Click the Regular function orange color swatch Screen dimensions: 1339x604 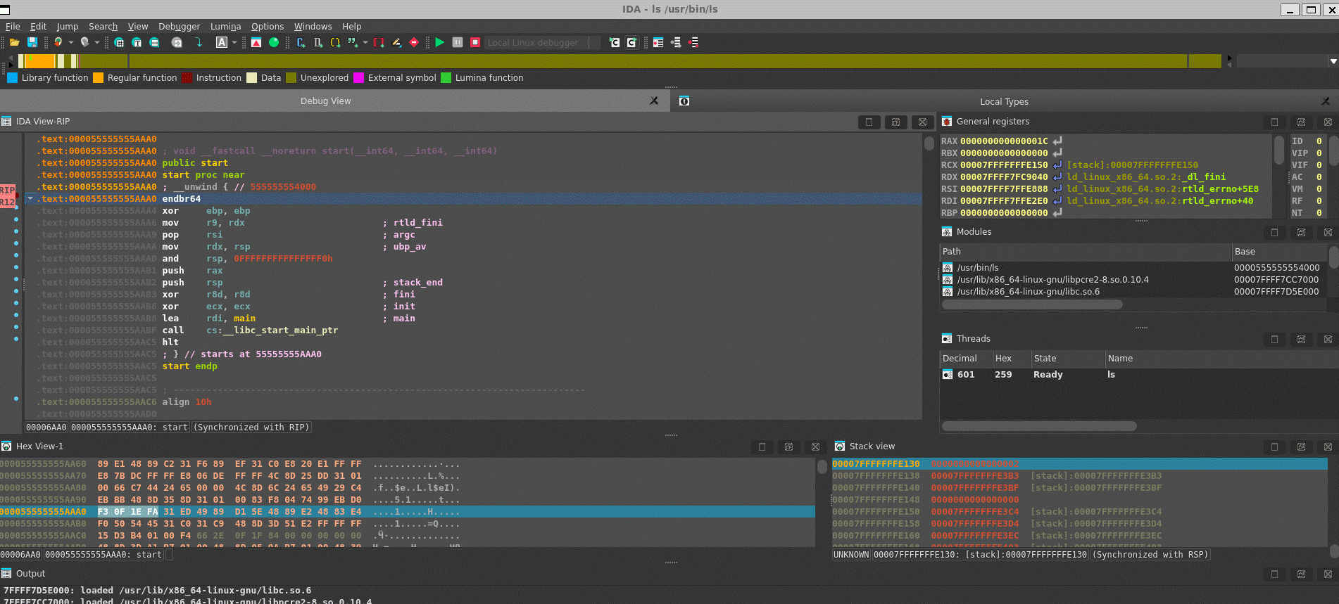click(99, 78)
